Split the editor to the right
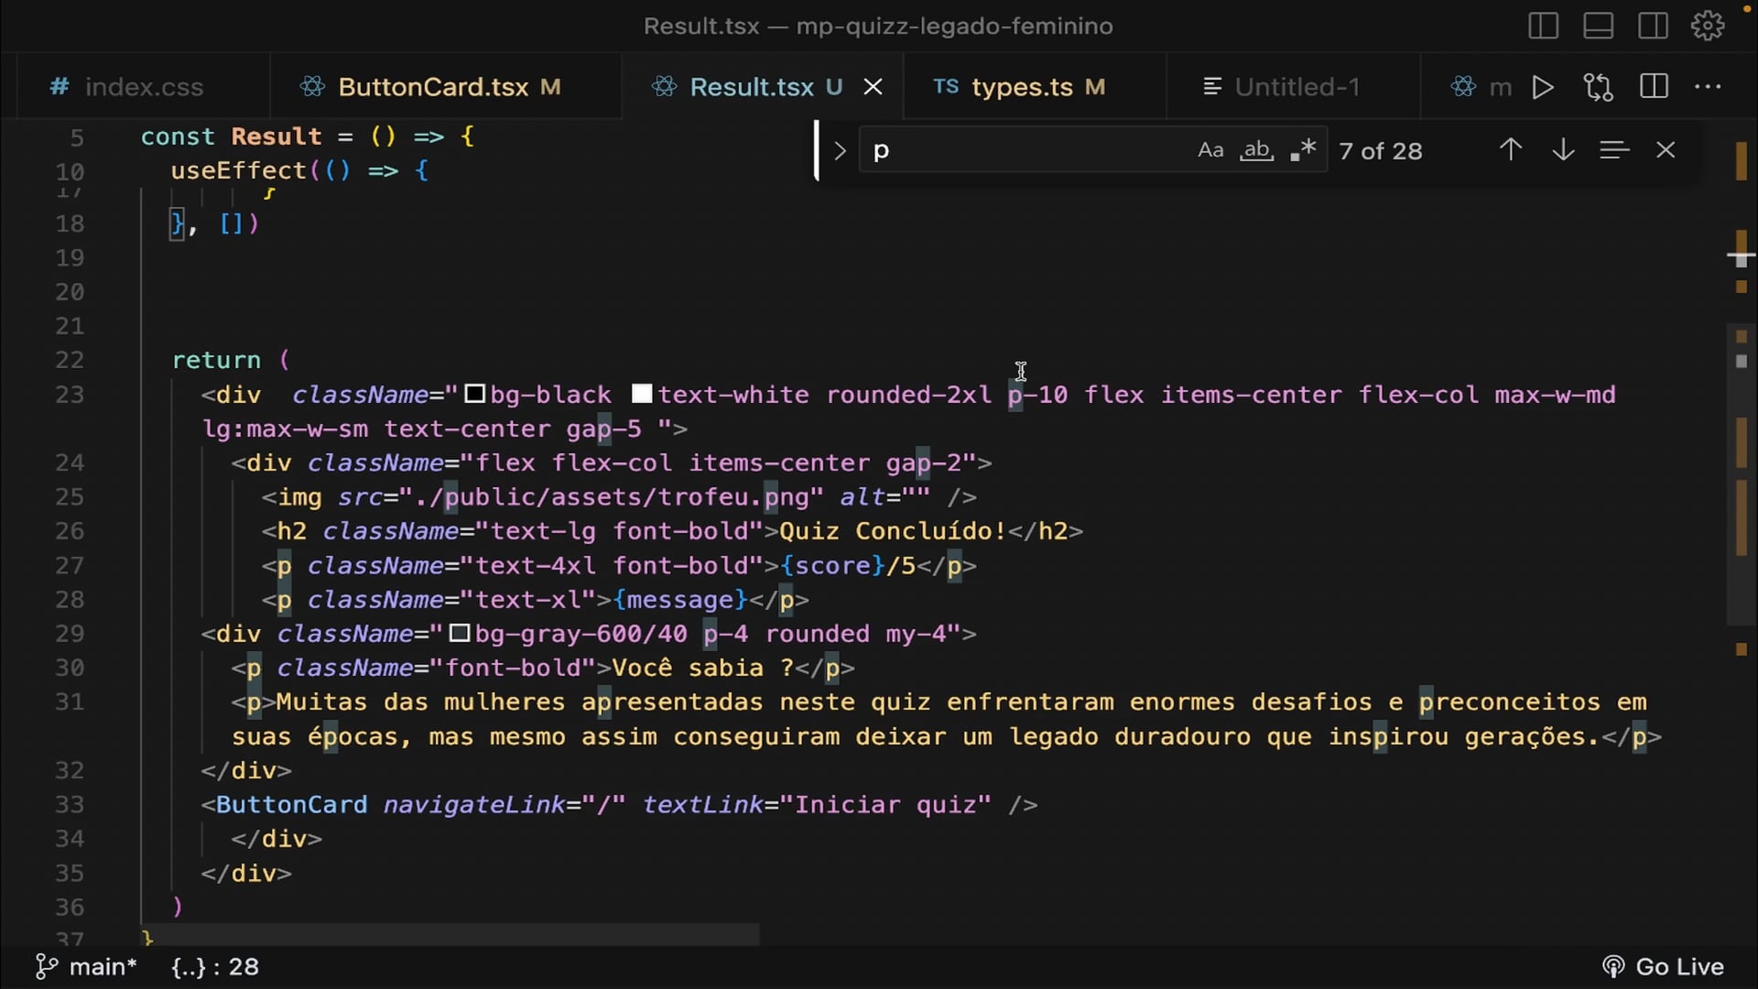Screen dimensions: 1758x989 pyautogui.click(x=1654, y=87)
